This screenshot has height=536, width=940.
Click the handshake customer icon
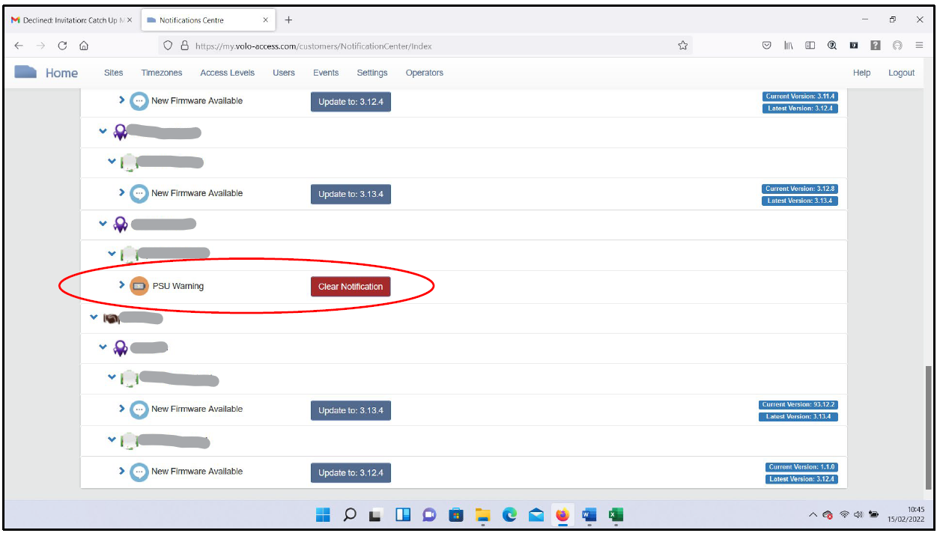(111, 318)
